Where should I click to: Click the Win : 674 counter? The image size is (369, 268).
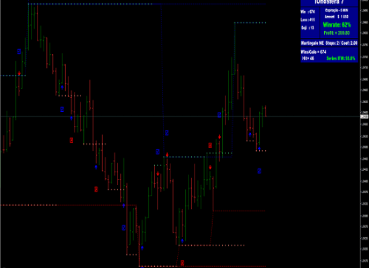[307, 11]
